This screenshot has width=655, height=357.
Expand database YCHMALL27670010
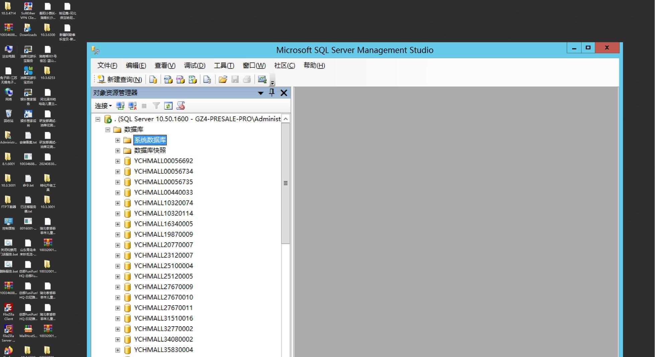pos(118,297)
